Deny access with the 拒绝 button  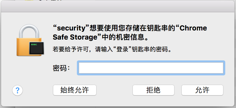(153, 90)
